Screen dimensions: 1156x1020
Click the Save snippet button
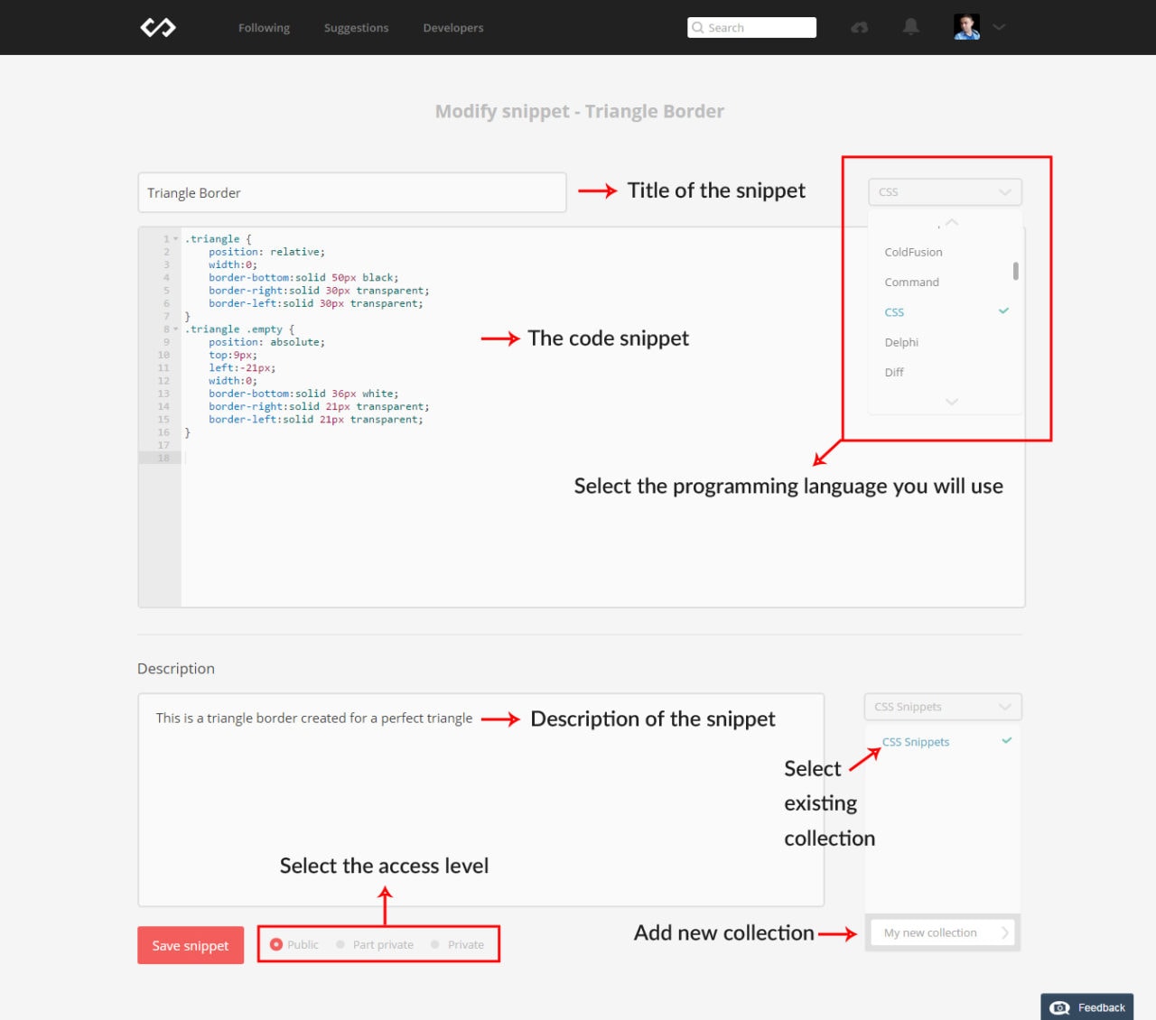[x=190, y=945]
